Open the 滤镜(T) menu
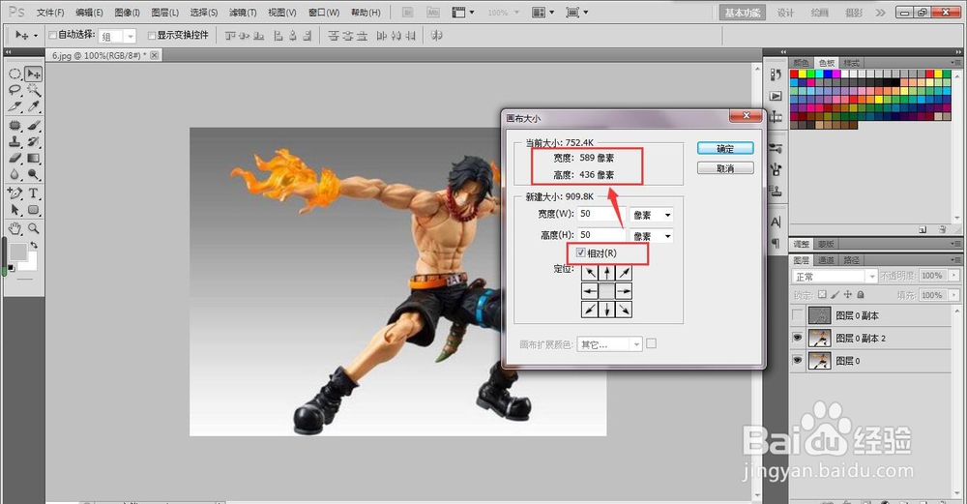 coord(243,13)
